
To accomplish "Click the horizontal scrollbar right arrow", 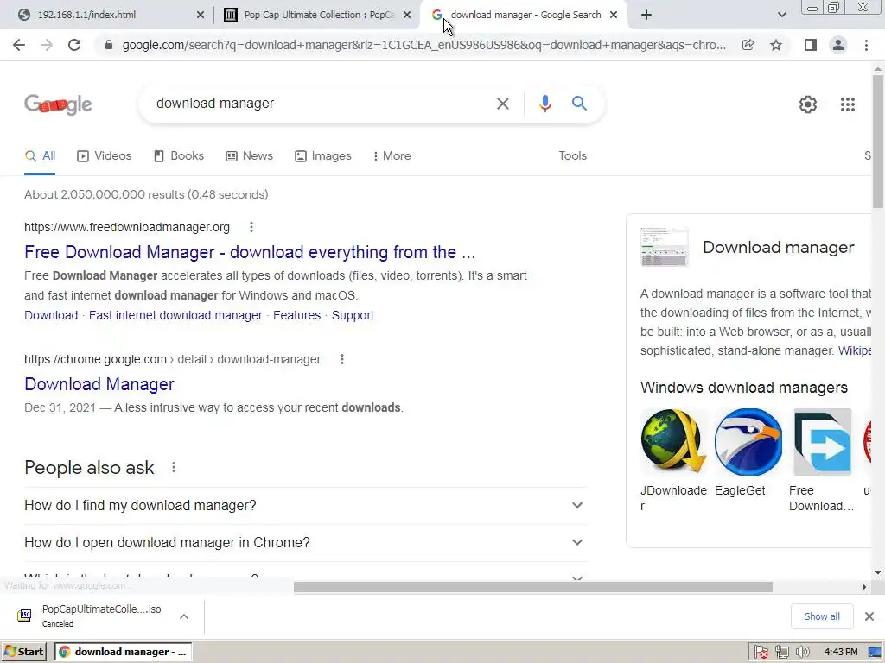I will click(x=864, y=587).
